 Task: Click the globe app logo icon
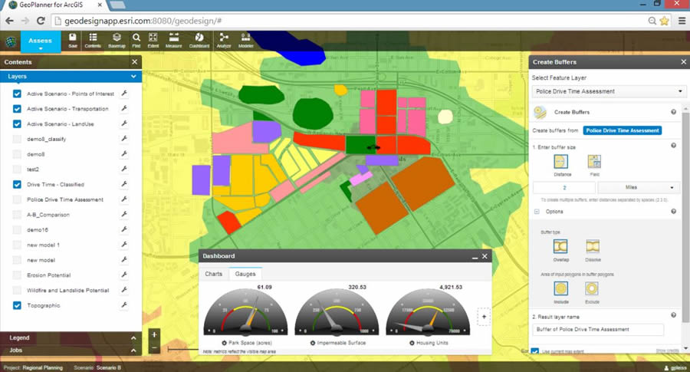point(11,42)
